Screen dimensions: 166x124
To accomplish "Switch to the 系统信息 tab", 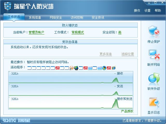I will coord(35,17).
